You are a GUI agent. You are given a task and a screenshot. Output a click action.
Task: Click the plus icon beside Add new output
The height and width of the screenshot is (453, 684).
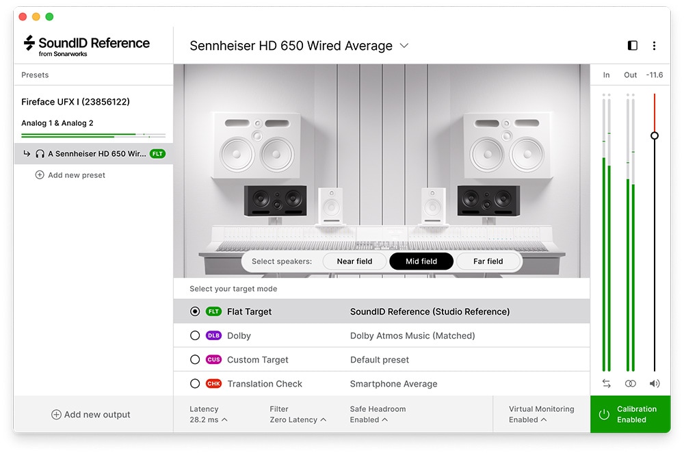click(x=56, y=415)
